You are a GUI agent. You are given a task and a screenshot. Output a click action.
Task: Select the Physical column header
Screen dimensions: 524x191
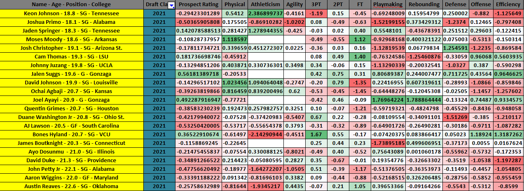[x=234, y=5]
